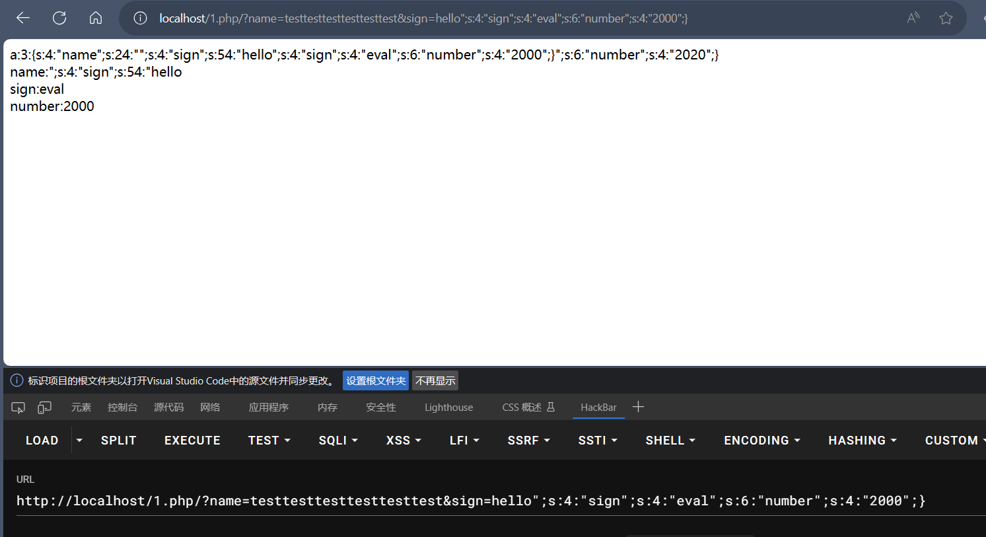Expand the SQLI dropdown
Viewport: 986px width, 537px height.
coord(338,441)
